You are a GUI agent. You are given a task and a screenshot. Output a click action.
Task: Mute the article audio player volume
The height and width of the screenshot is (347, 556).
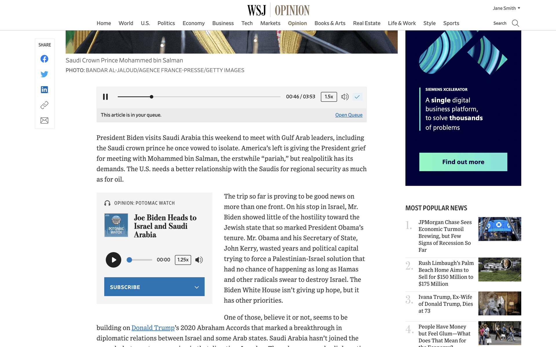(345, 97)
